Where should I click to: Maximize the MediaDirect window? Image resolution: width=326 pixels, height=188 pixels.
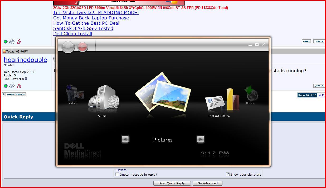[x=257, y=45]
